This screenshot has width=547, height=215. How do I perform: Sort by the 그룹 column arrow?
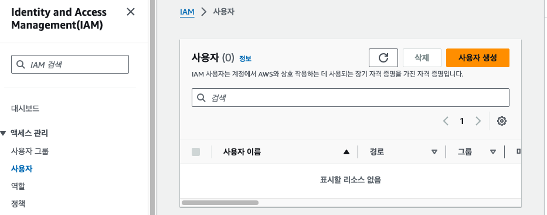[x=493, y=152]
